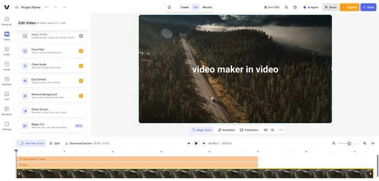Go to the home icon
The image size is (379, 181).
(169, 7)
